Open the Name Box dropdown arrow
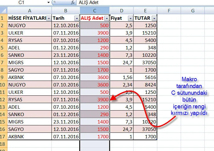This screenshot has height=151, width=214. tap(48, 2)
